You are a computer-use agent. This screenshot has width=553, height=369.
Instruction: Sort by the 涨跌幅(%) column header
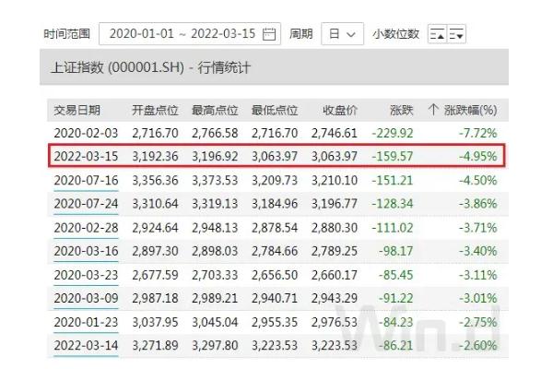click(x=470, y=110)
